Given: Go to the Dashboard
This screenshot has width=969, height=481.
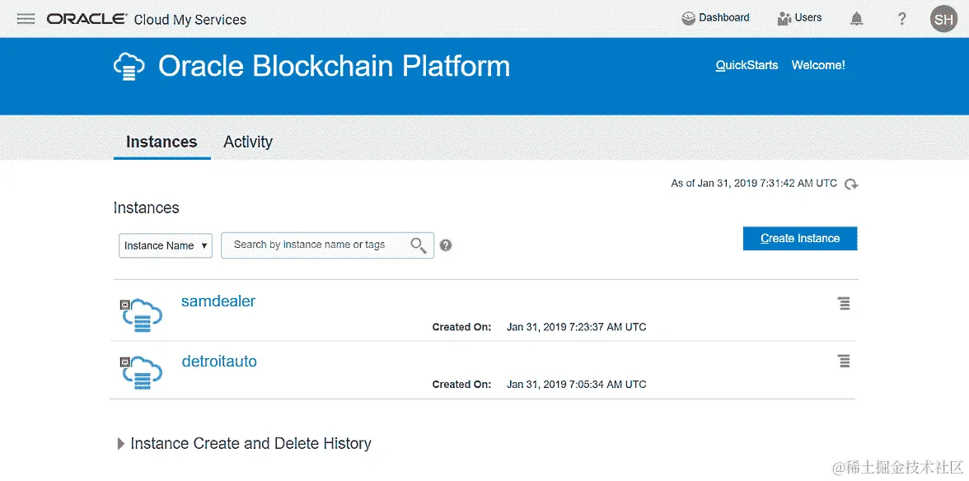Looking at the screenshot, I should [x=715, y=18].
